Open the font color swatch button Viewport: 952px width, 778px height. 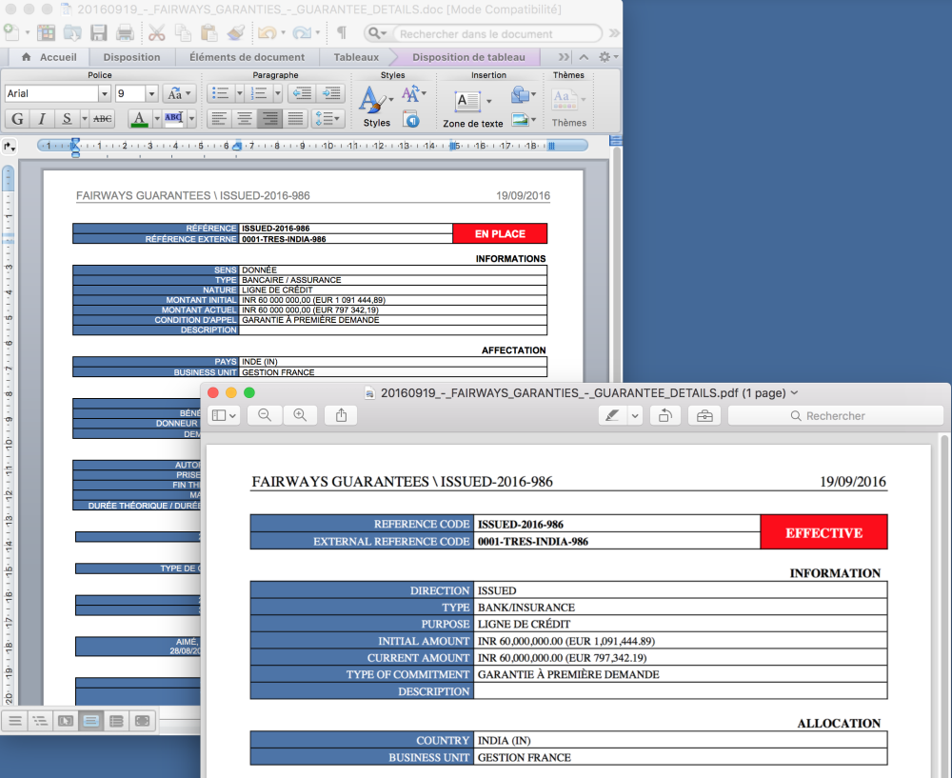(139, 119)
